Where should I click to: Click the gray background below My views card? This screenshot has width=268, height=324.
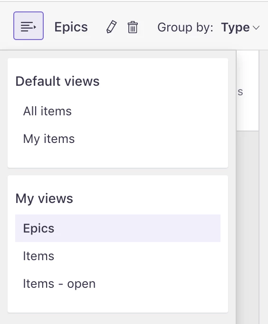tap(118, 318)
